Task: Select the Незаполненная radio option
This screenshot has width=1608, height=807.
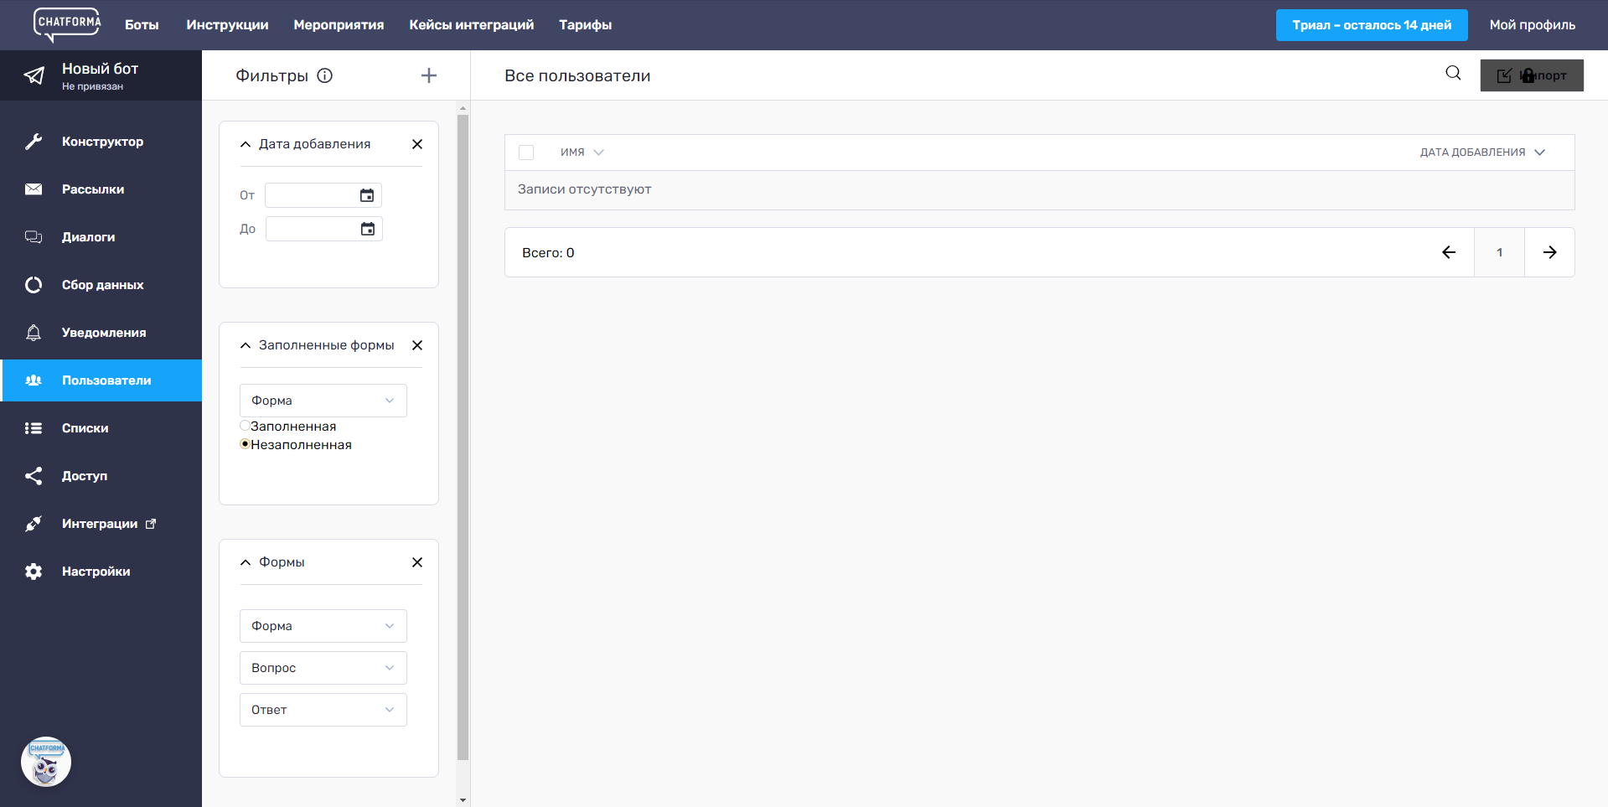Action: 245,444
